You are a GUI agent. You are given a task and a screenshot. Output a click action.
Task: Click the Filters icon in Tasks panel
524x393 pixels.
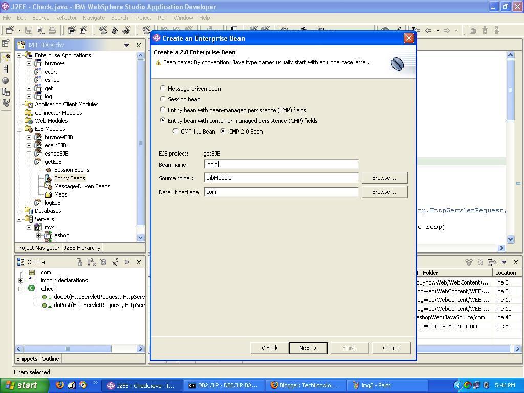492,263
